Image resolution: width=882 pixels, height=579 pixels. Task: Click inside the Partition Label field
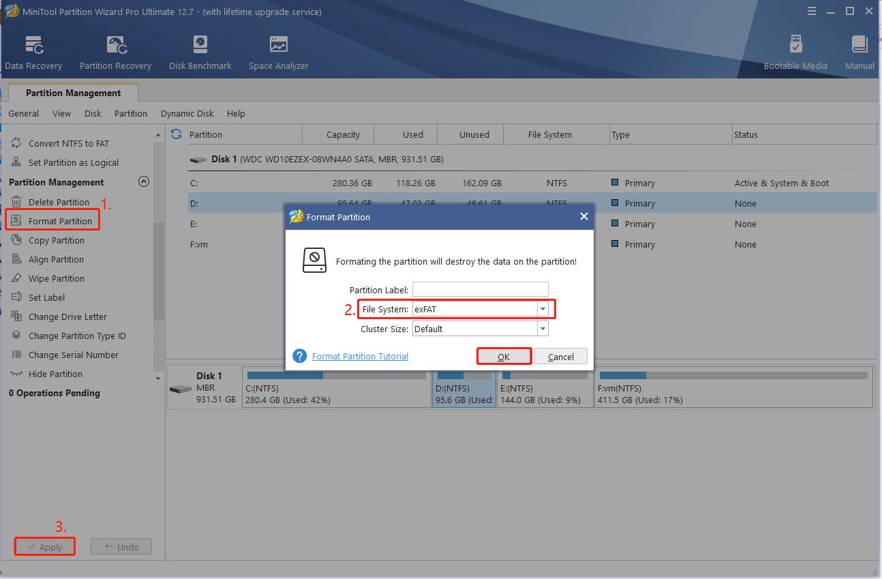point(480,289)
